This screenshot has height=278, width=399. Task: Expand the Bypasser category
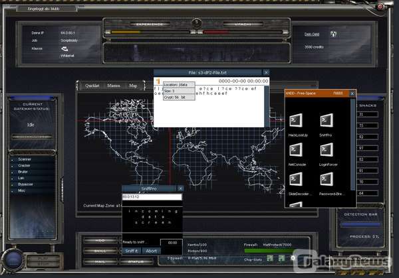pos(25,184)
